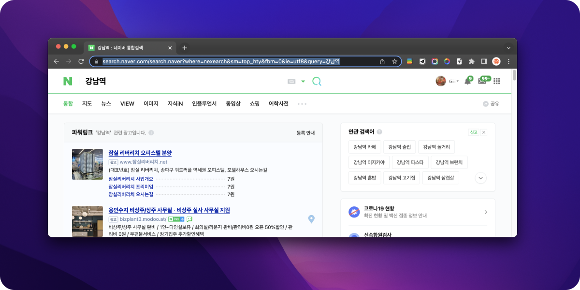Screen dimensions: 580x290
Task: Switch to the 지도 tab
Action: tap(87, 103)
